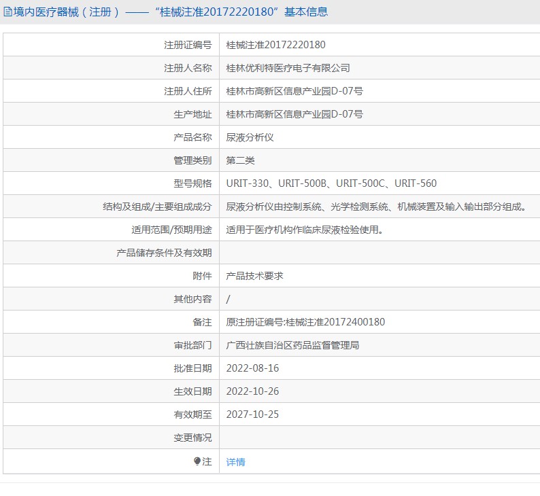Click the 审批部门 label

tap(192, 345)
